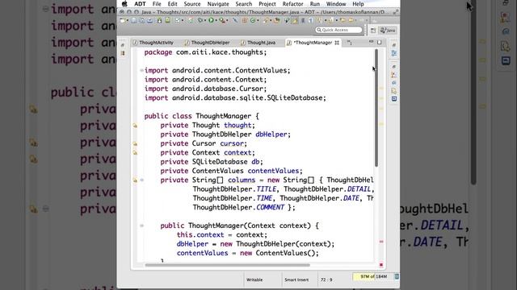517x290 pixels.
Task: Minimize the editor area
Action: pyautogui.click(x=372, y=42)
